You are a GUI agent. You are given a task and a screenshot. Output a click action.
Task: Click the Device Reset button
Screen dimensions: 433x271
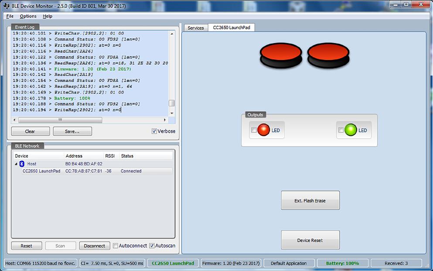[310, 240]
